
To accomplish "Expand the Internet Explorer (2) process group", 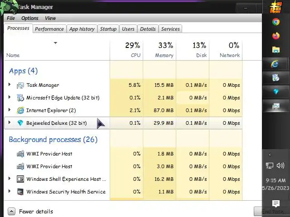I will [10, 110].
